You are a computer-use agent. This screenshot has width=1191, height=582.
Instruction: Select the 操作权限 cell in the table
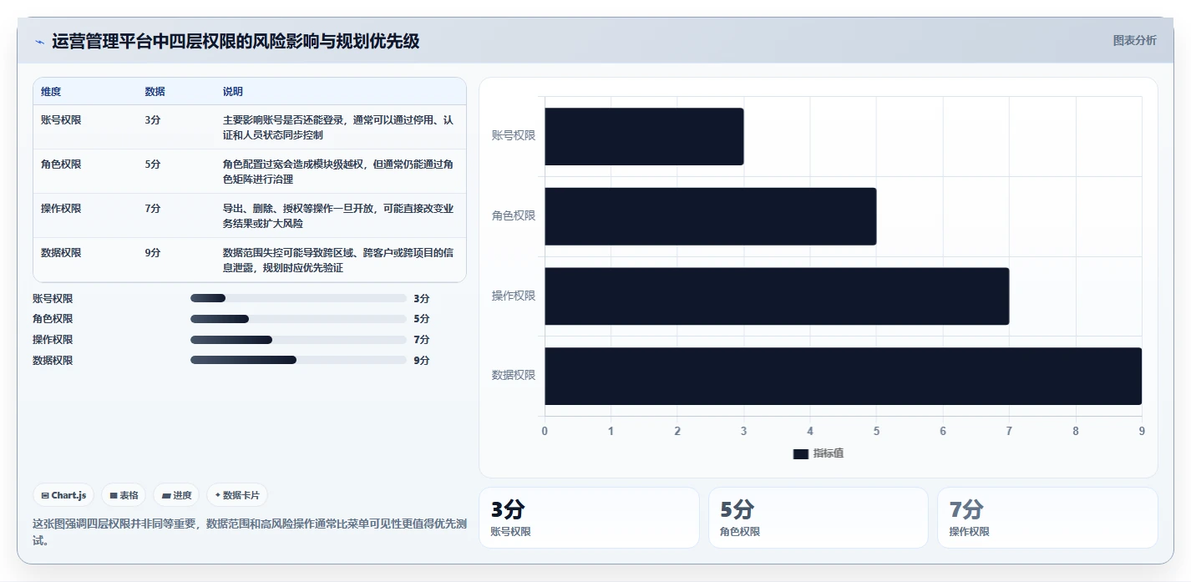[61, 209]
